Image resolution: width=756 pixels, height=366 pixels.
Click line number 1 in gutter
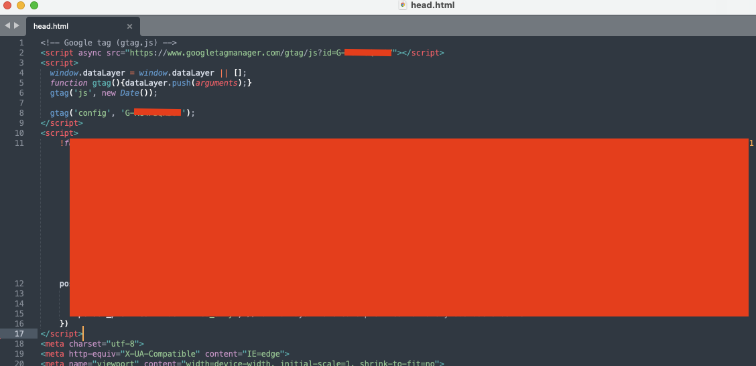pos(21,43)
